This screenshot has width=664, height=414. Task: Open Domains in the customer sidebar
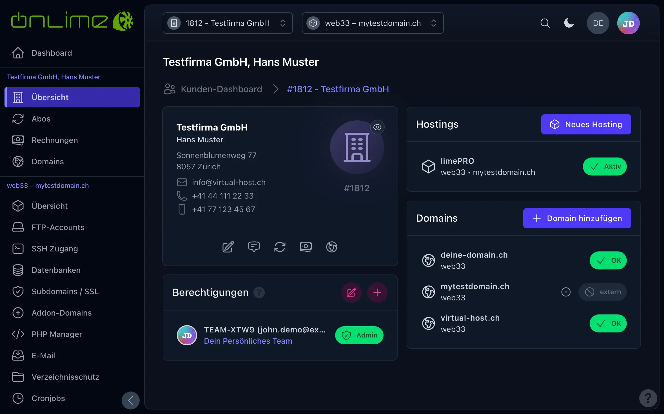coord(72,161)
